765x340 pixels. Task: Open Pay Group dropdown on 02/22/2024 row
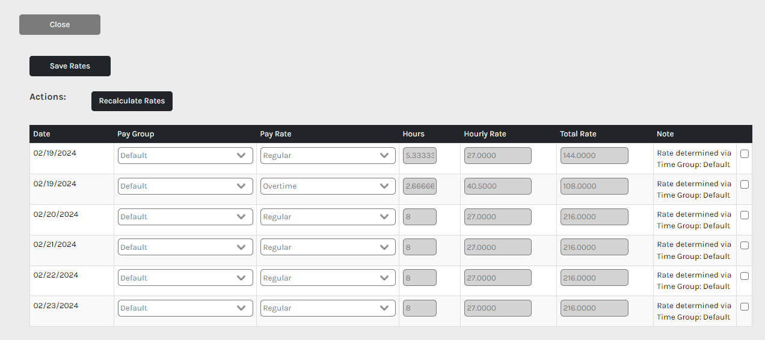coord(185,278)
